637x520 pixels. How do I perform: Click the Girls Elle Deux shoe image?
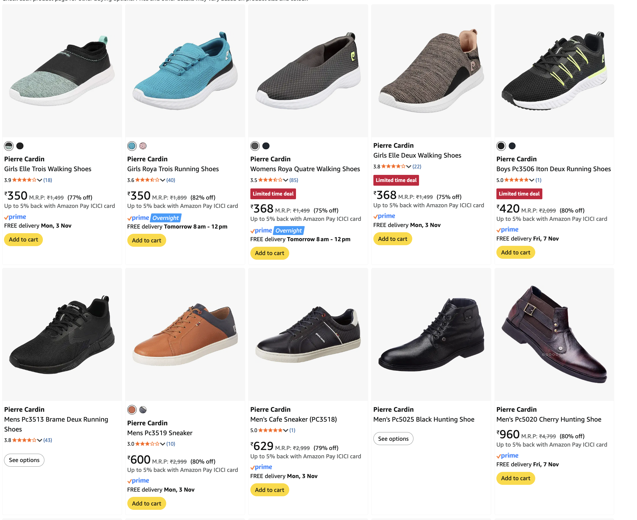(x=431, y=71)
